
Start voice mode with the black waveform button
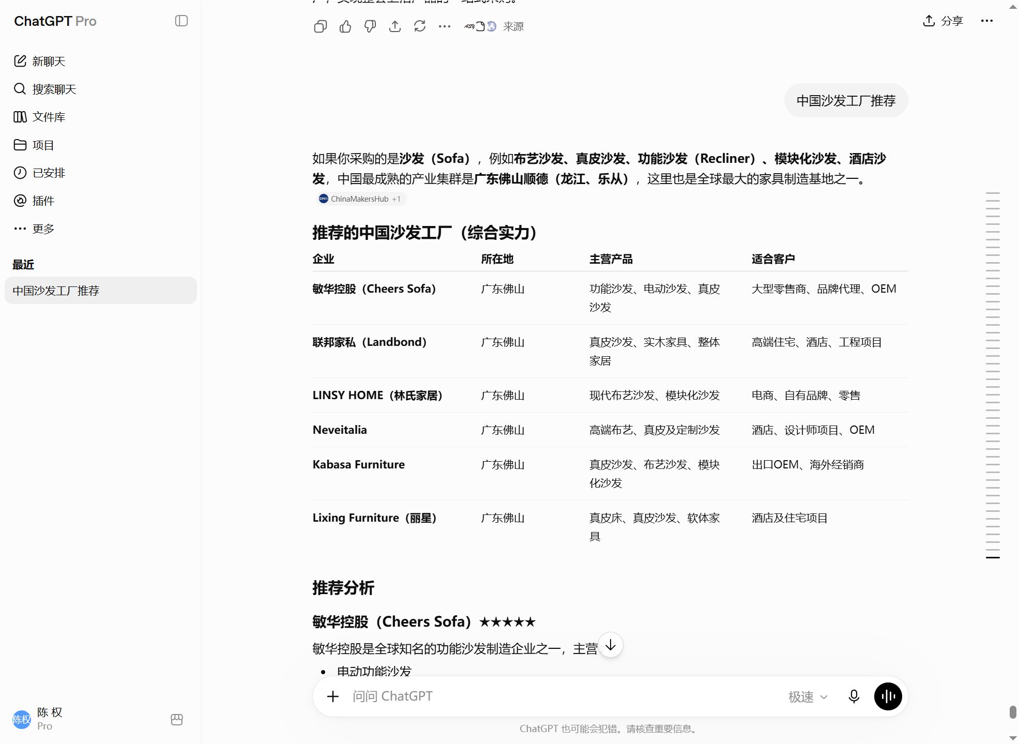pyautogui.click(x=888, y=696)
